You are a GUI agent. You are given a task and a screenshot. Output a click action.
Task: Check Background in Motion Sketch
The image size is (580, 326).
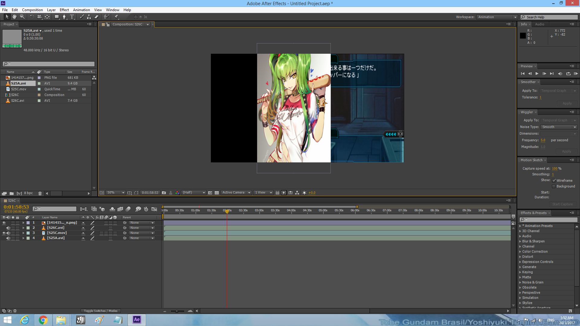click(x=554, y=187)
